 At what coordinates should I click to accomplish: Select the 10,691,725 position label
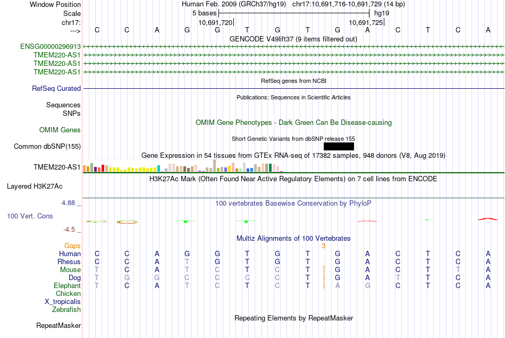[366, 22]
